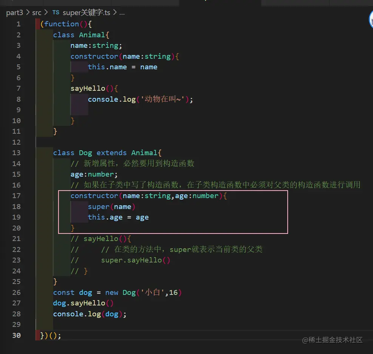Screen dimensions: 373x354
Task: Click the src breadcrumb folder
Action: point(37,12)
